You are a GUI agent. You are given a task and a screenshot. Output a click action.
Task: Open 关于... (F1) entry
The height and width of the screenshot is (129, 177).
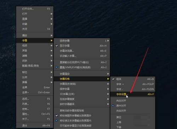click(x=35, y=119)
